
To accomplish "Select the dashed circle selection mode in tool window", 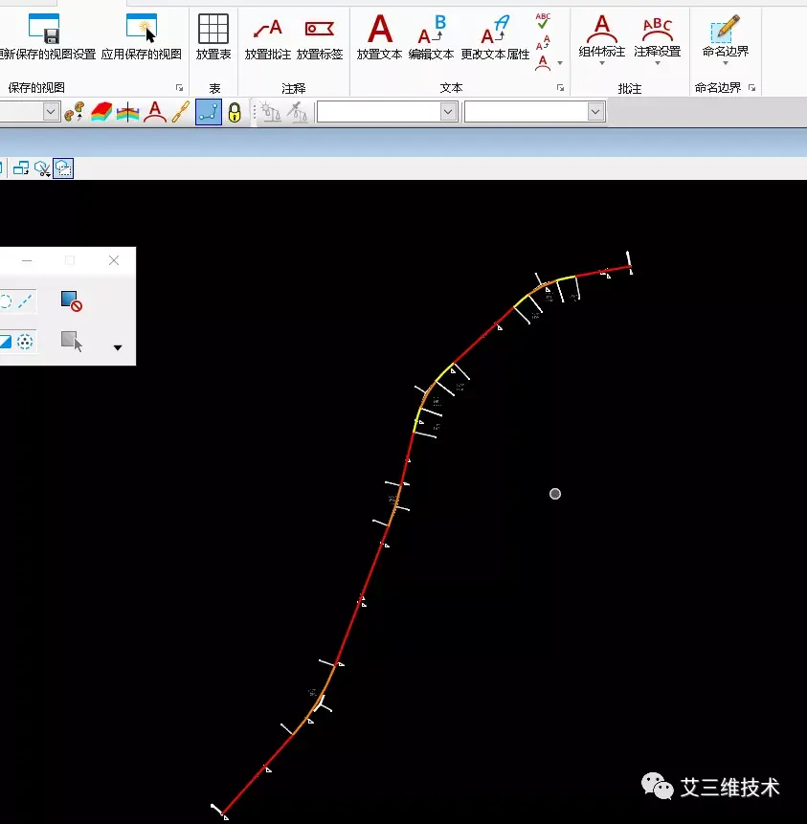I will tap(5, 301).
